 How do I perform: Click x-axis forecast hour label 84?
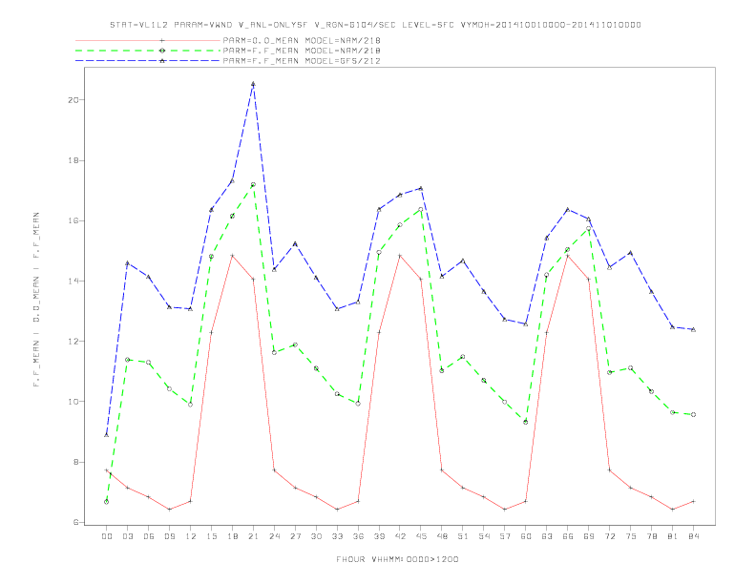click(x=693, y=536)
